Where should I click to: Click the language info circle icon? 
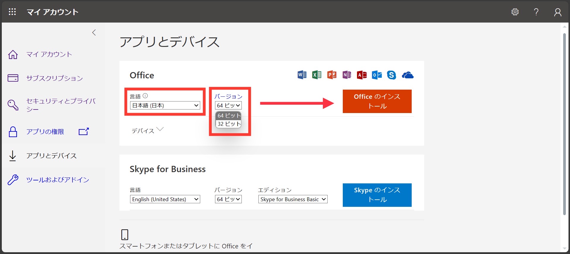click(145, 96)
